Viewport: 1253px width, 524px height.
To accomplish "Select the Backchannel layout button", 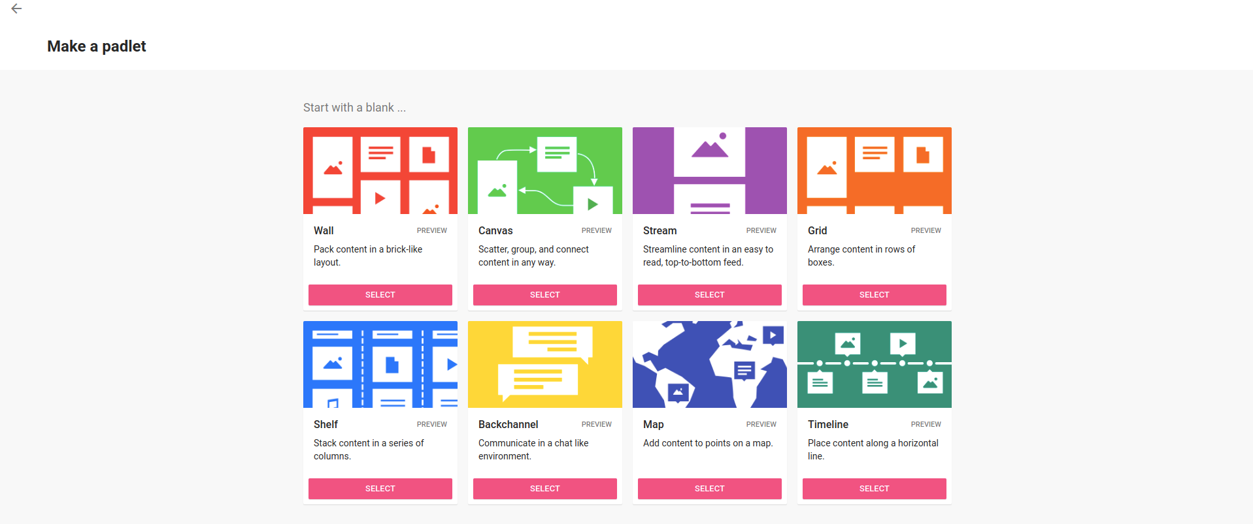I will (x=544, y=489).
